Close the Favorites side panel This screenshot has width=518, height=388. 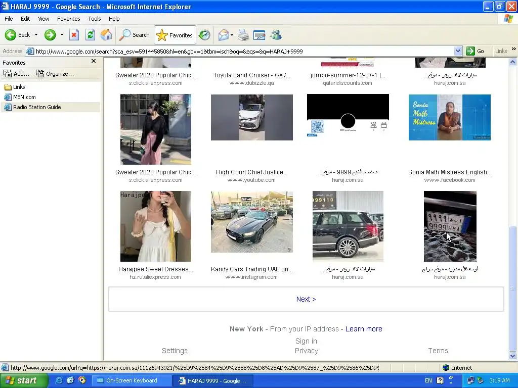(94, 61)
